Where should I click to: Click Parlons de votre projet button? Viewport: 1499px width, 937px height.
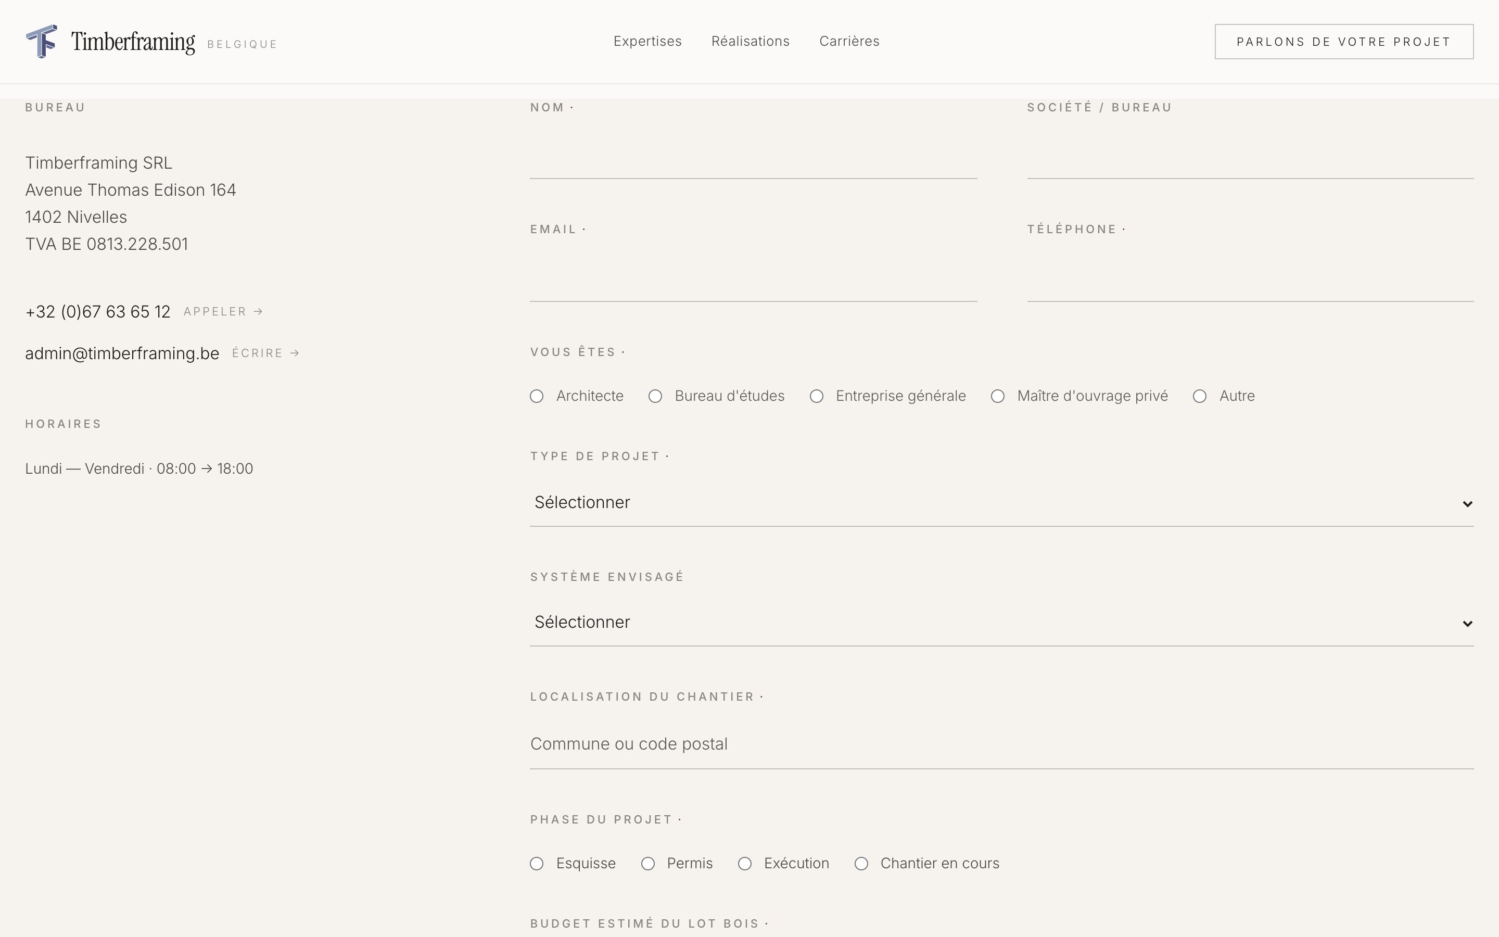tap(1344, 42)
